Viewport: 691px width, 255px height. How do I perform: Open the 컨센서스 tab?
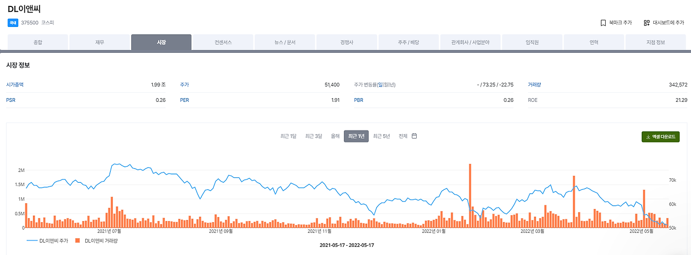click(223, 42)
